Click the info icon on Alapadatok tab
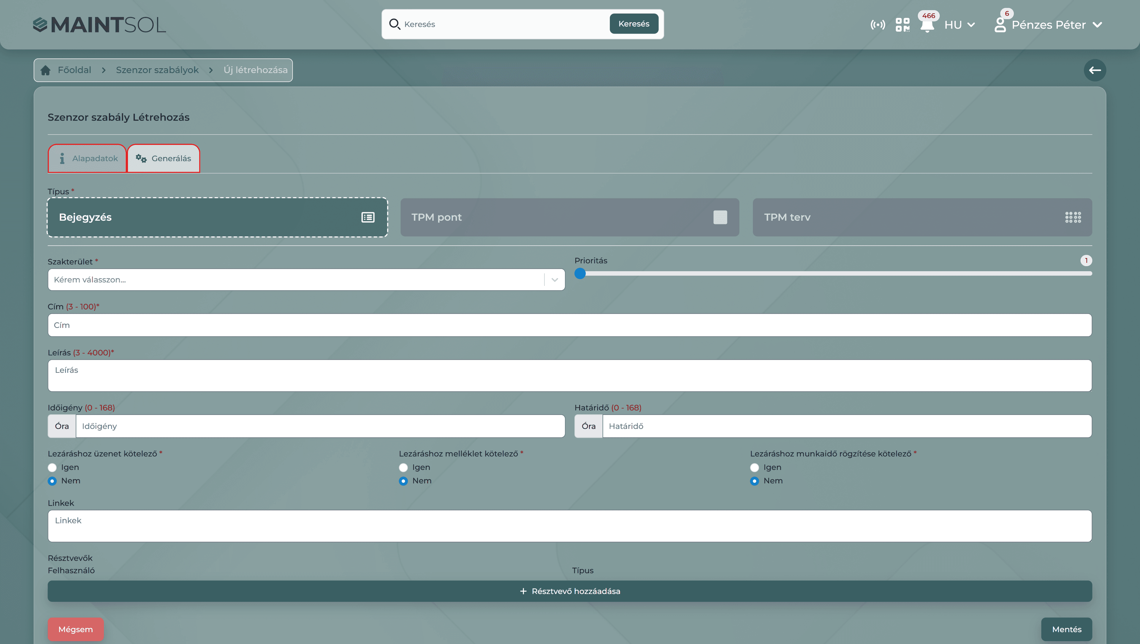The width and height of the screenshot is (1140, 644). pyautogui.click(x=62, y=159)
